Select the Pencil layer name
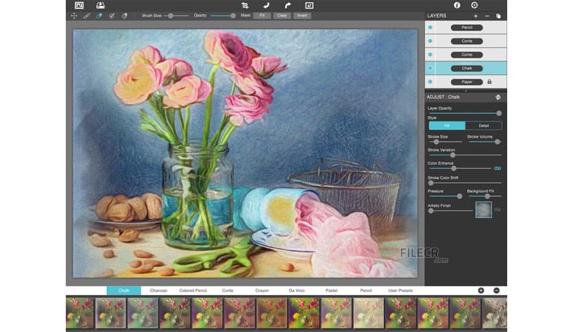The height and width of the screenshot is (332, 573). click(467, 27)
